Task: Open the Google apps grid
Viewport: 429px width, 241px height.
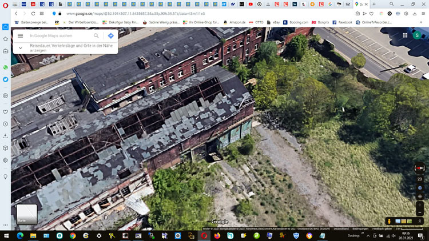Action: (x=405, y=35)
